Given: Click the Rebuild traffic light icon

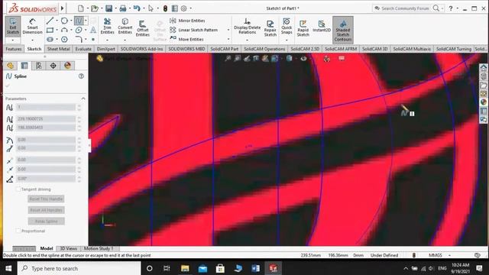Looking at the screenshot, I should (x=165, y=8).
